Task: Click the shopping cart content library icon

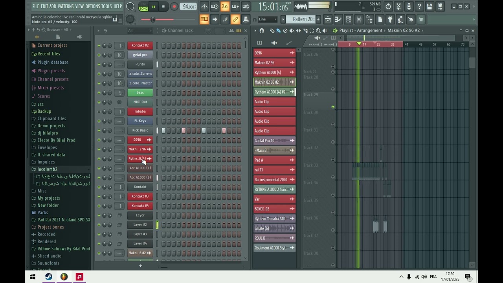Action: [421, 19]
